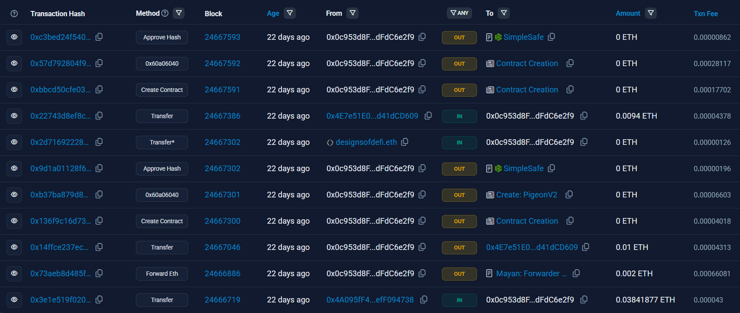Open the Amount column filter

tap(651, 13)
